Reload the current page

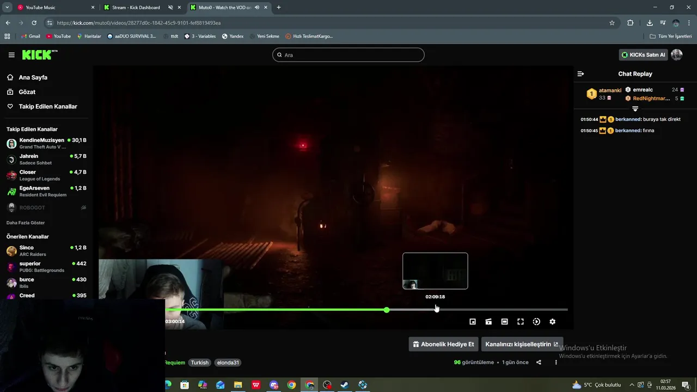[34, 23]
